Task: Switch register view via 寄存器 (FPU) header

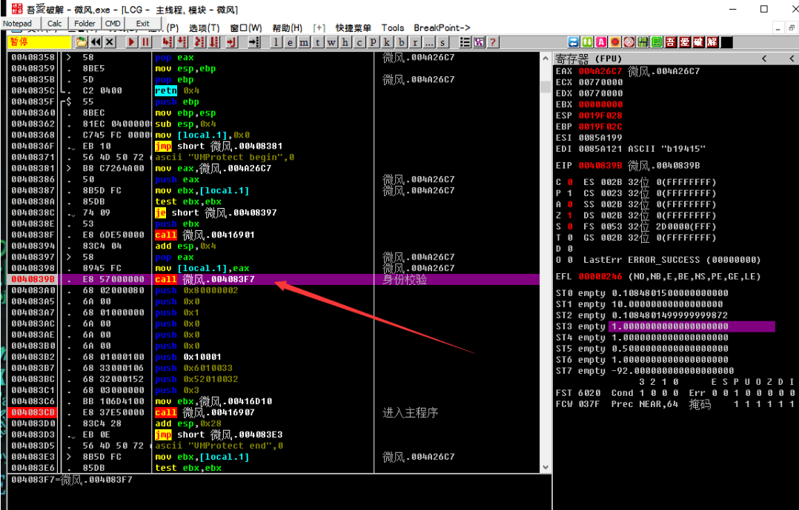Action: pos(589,58)
